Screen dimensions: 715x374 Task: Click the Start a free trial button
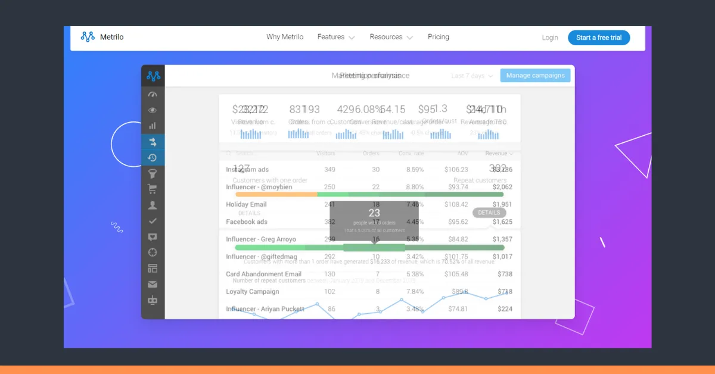coord(599,37)
